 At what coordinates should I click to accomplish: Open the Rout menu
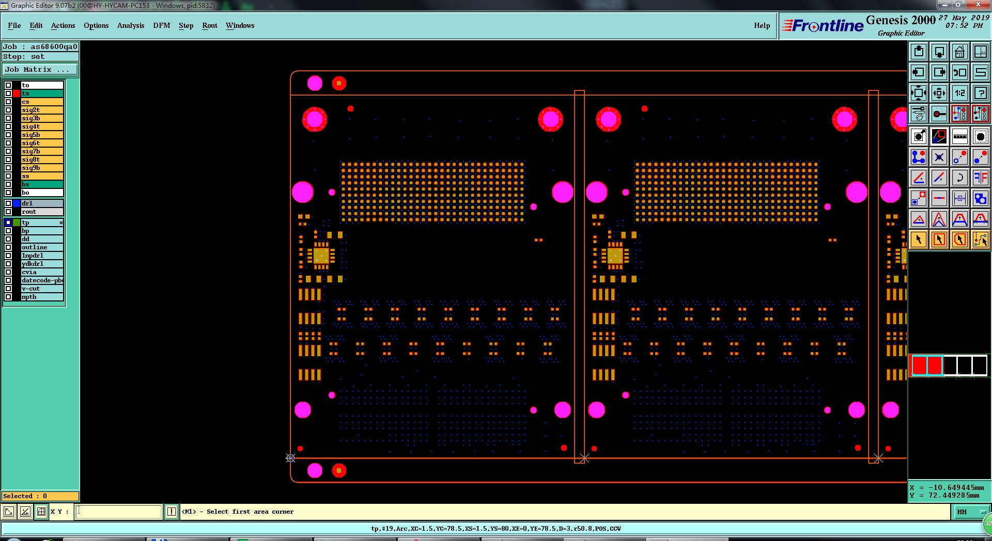coord(210,25)
